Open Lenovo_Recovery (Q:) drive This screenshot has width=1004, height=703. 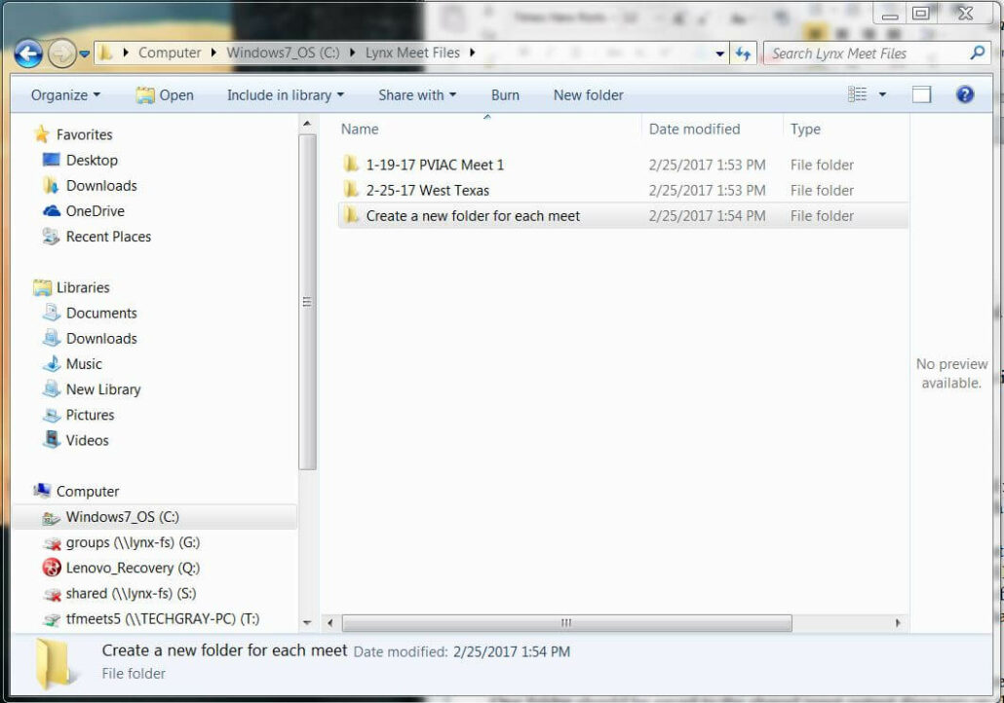click(133, 568)
